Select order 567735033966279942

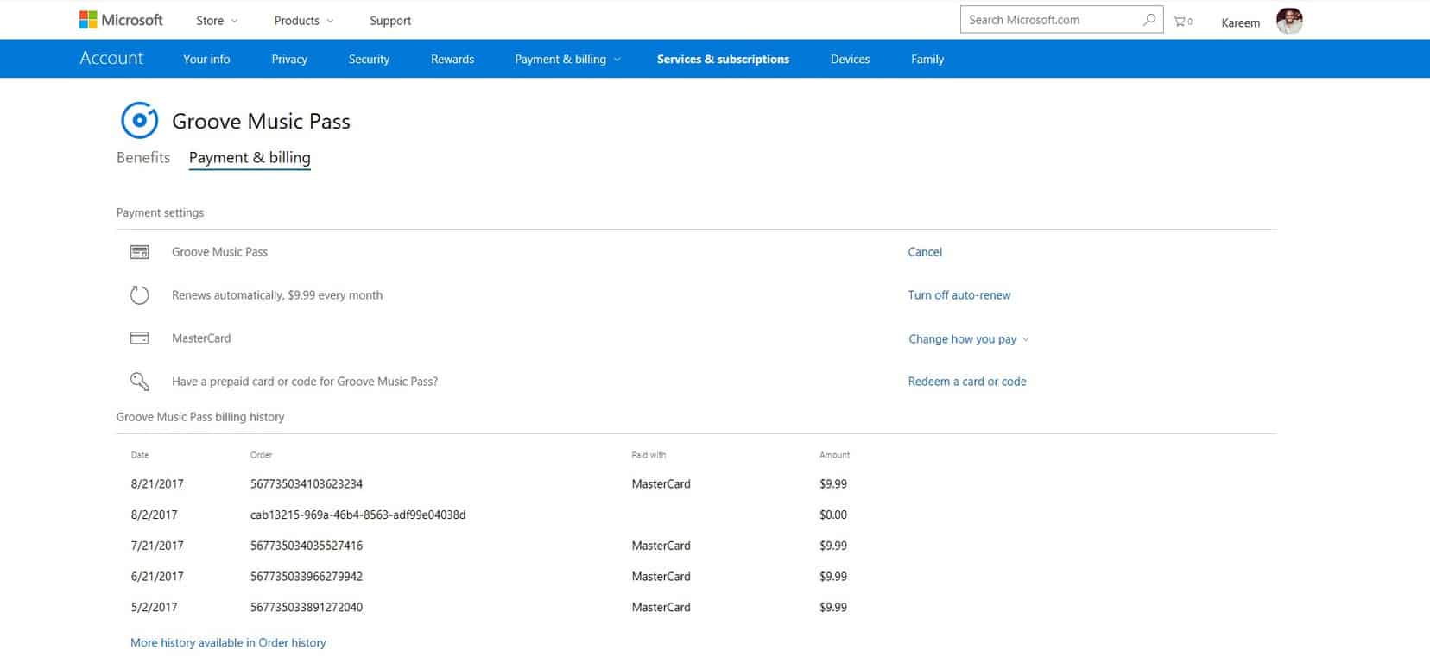tap(307, 577)
